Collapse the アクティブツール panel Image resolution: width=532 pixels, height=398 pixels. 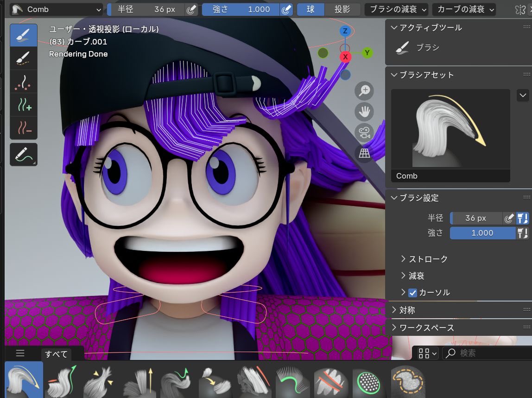[394, 27]
